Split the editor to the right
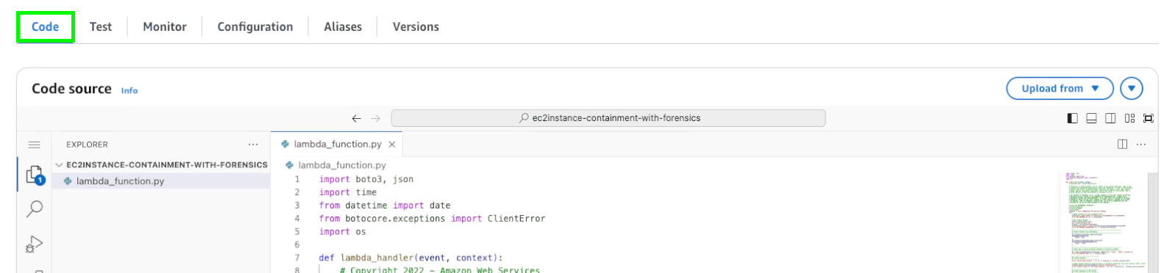Screen dimensions: 1175x273 click(1122, 145)
